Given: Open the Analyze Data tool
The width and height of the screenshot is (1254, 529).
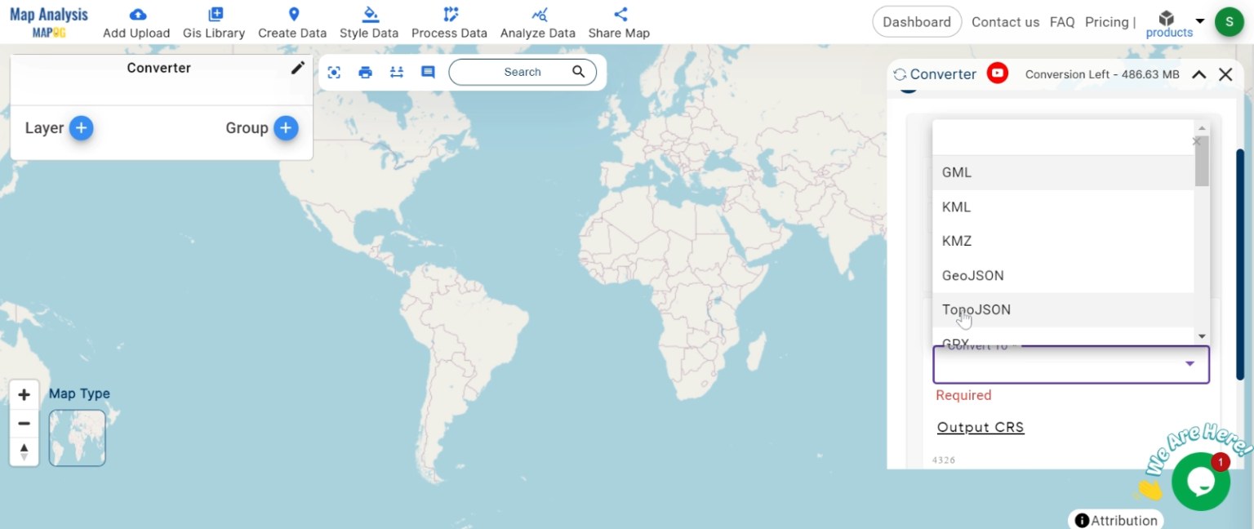Looking at the screenshot, I should [x=537, y=22].
